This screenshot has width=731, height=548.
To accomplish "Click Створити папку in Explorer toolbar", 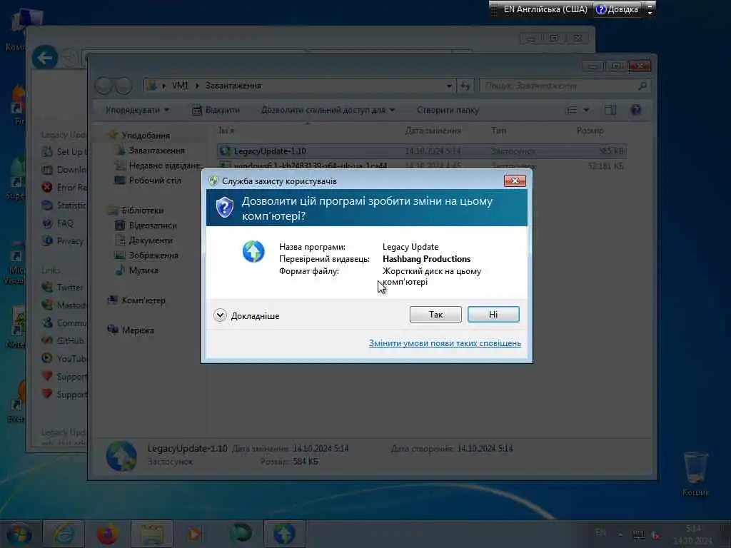I will tap(448, 110).
